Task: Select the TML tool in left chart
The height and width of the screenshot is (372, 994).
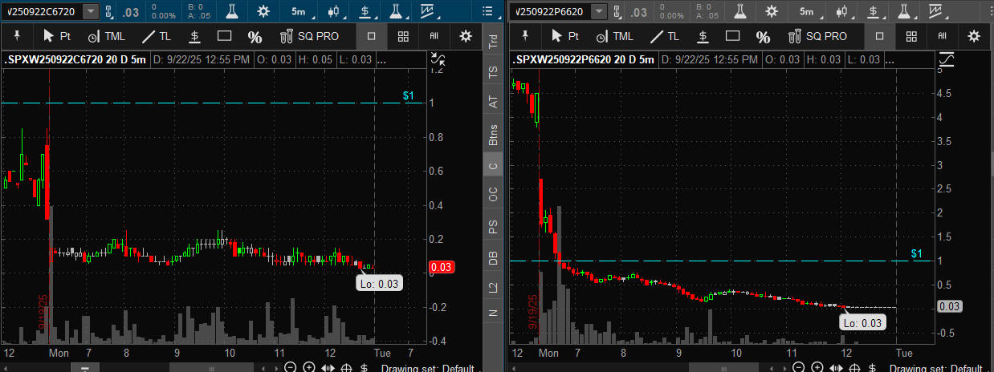Action: click(x=107, y=35)
